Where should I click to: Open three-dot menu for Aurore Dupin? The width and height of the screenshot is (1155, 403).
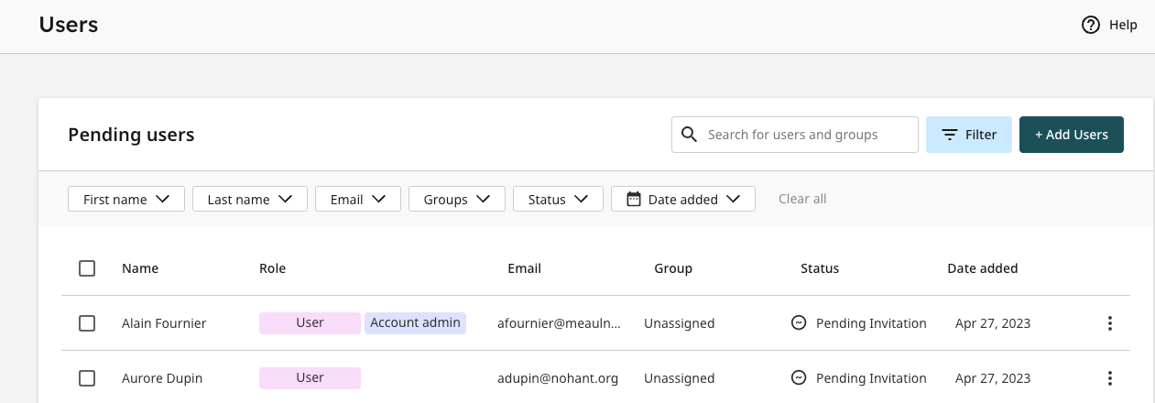coord(1109,378)
